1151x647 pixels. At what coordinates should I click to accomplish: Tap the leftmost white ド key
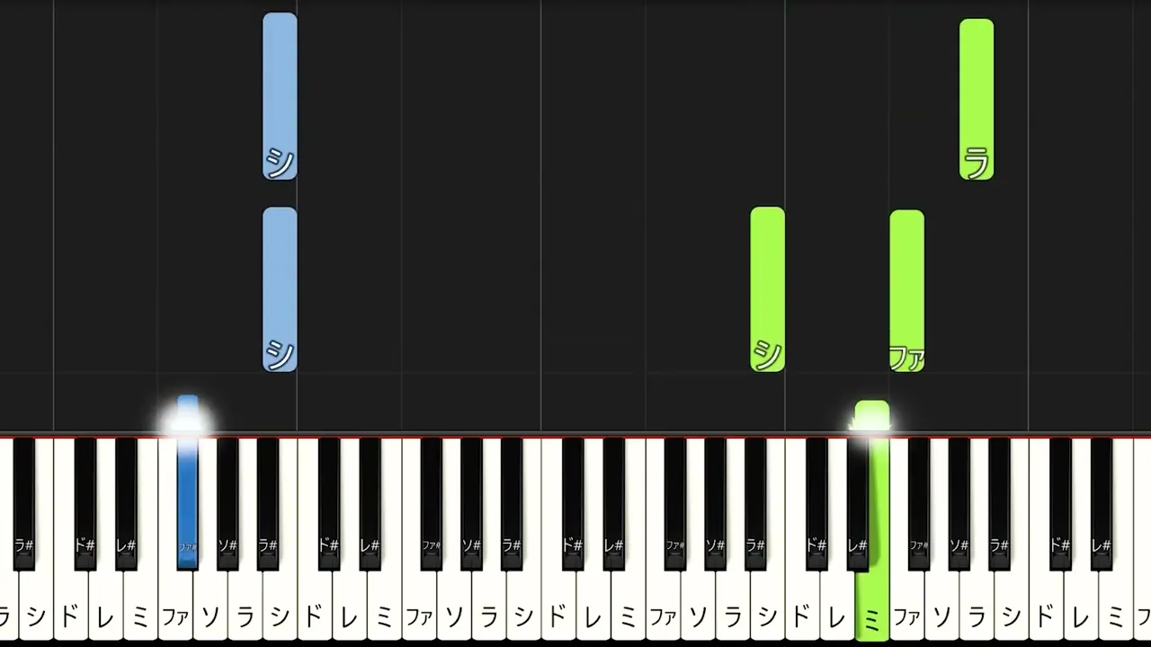pos(71,611)
